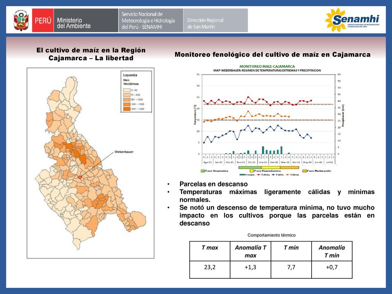Click the "Precipitación (mm)" axis label
392x294 pixels.
(343, 115)
